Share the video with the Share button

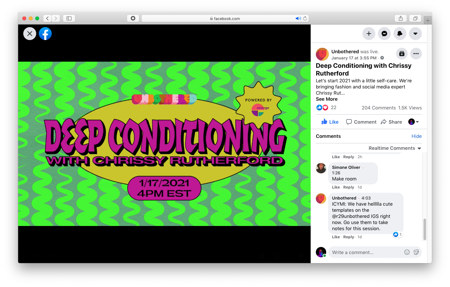tap(391, 122)
